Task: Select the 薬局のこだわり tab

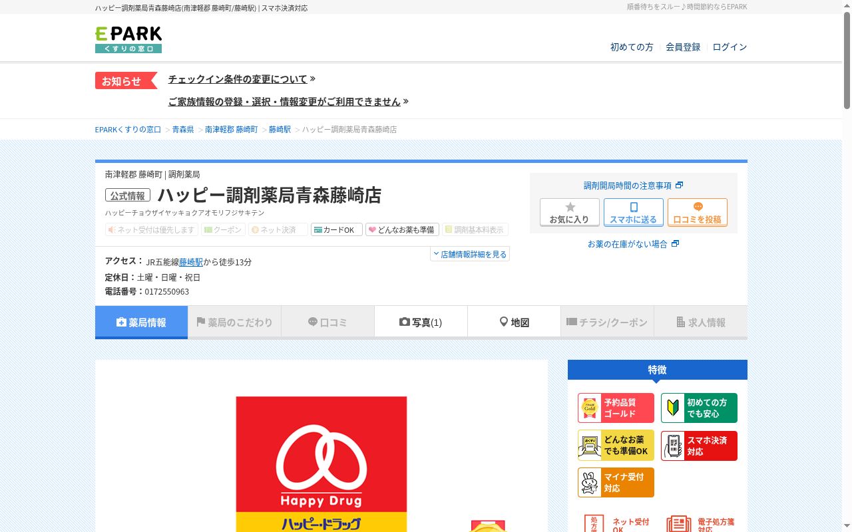Action: (x=234, y=323)
